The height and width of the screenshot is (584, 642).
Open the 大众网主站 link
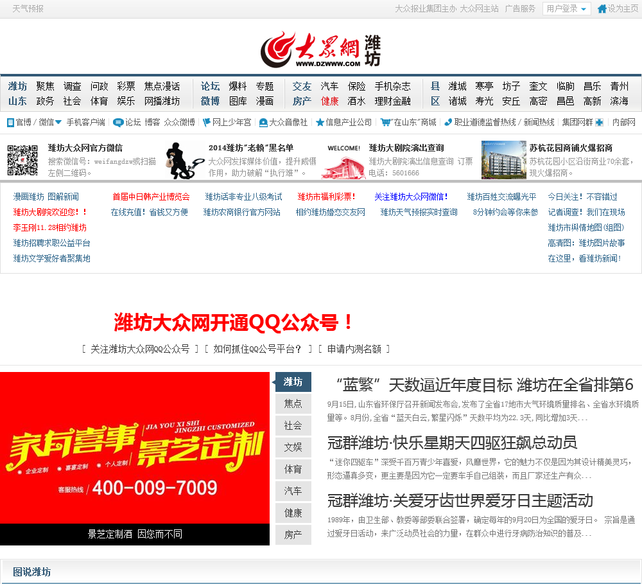click(479, 8)
